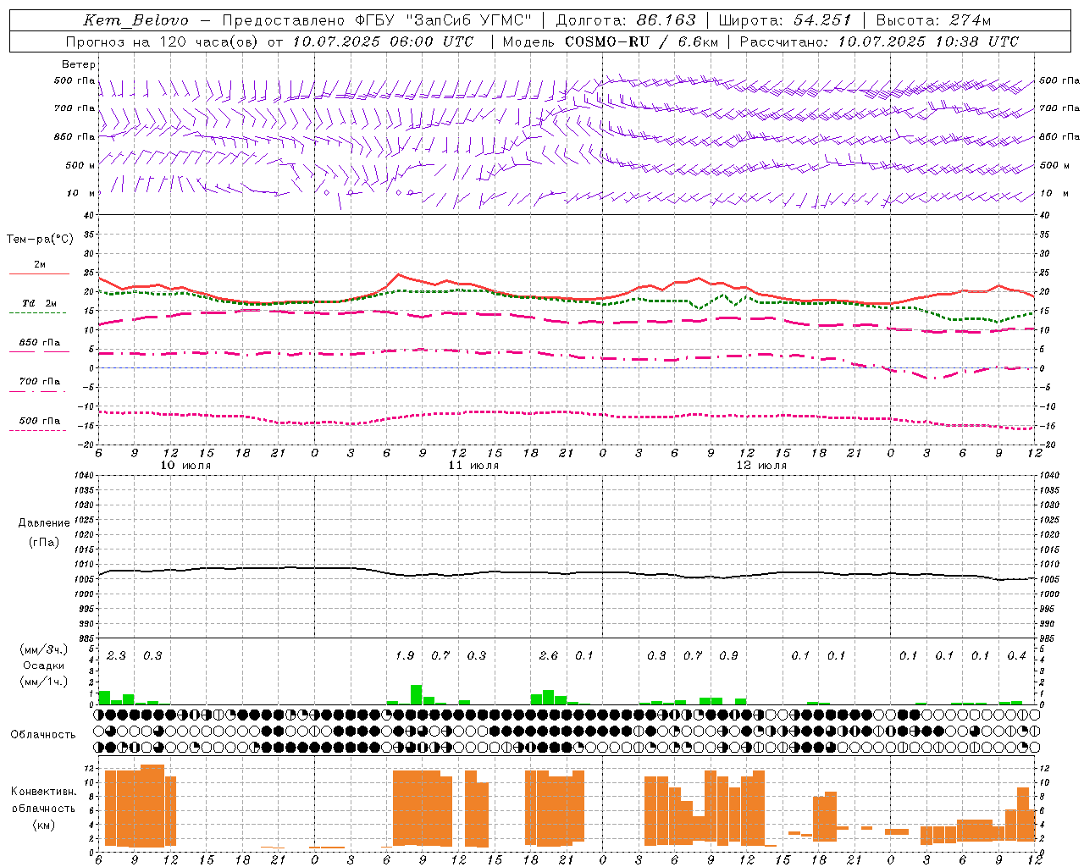Viewport: 1084px width, 867px height.
Task: Click the 'Конвективн.' convective cloud label
Action: point(43,791)
